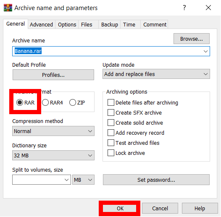Image resolution: width=221 pixels, height=217 pixels.
Task: Click the question mark help icon
Action: click(184, 8)
